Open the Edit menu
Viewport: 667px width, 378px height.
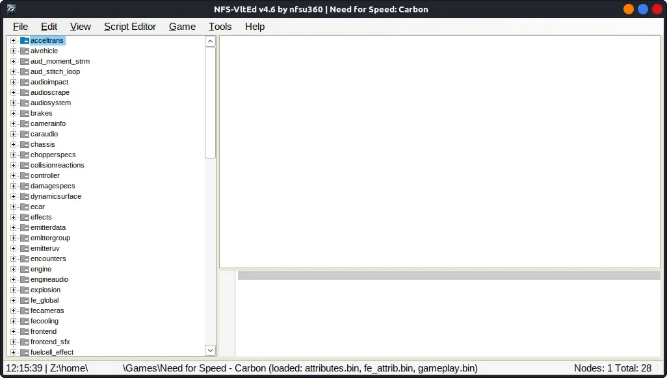pyautogui.click(x=49, y=27)
